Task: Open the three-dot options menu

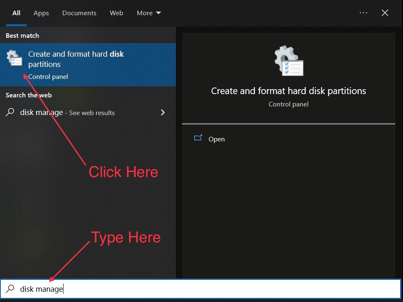Action: 363,13
